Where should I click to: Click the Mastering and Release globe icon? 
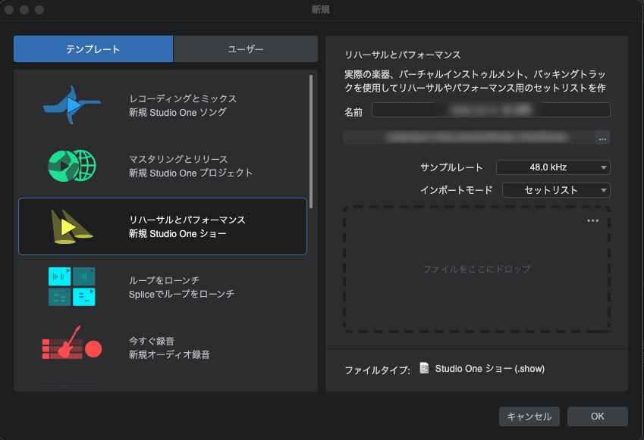(72, 166)
